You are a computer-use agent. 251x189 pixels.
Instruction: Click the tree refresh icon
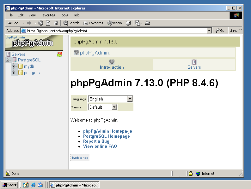60,54
